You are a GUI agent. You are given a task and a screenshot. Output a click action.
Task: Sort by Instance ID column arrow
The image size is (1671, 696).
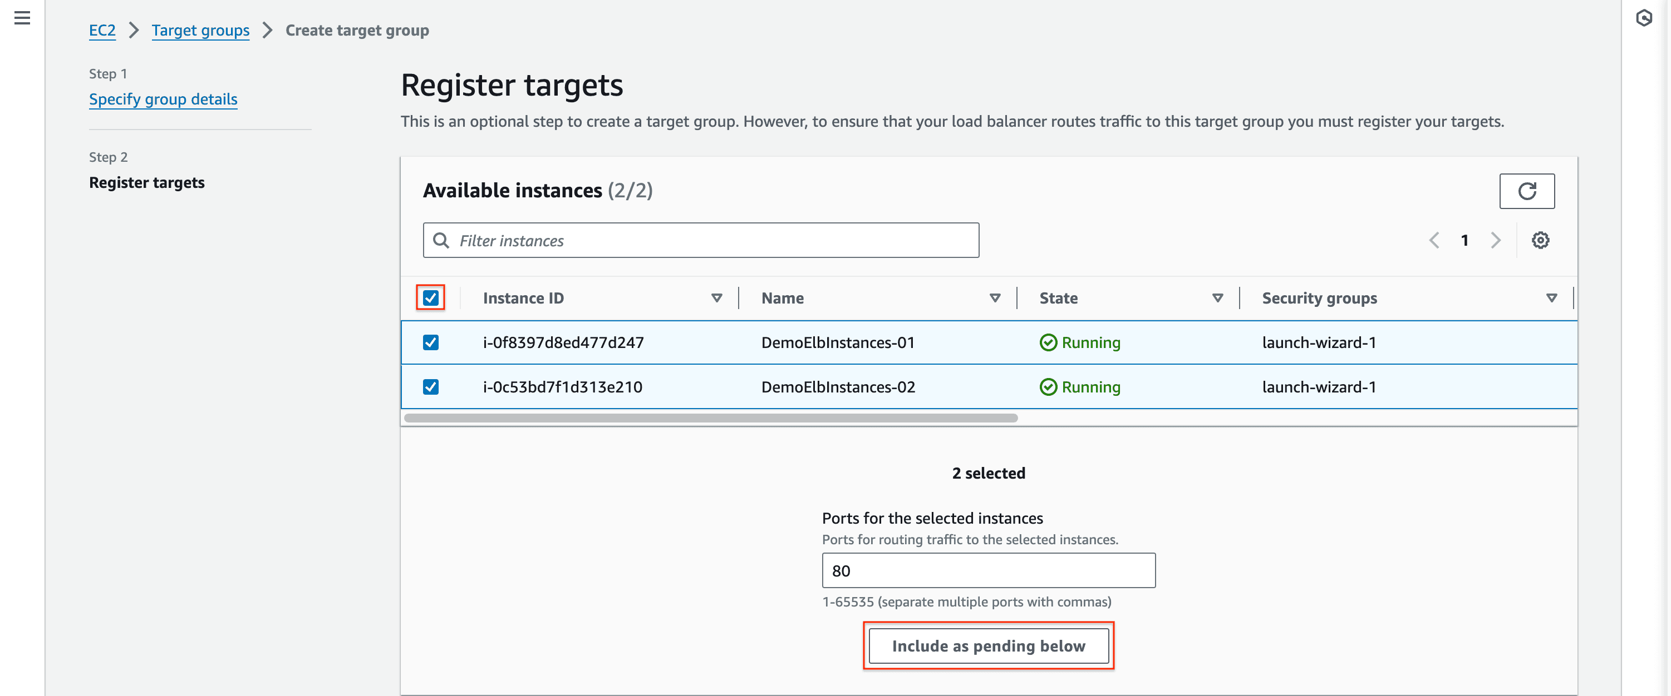(x=716, y=297)
